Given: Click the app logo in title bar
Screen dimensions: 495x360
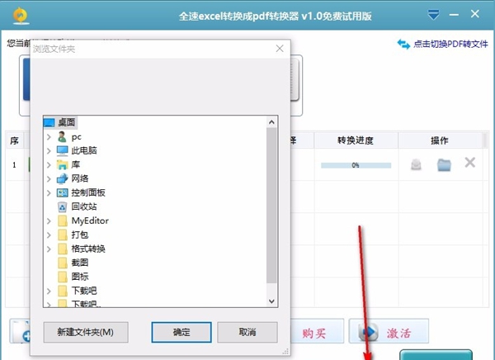Looking at the screenshot, I should [21, 16].
